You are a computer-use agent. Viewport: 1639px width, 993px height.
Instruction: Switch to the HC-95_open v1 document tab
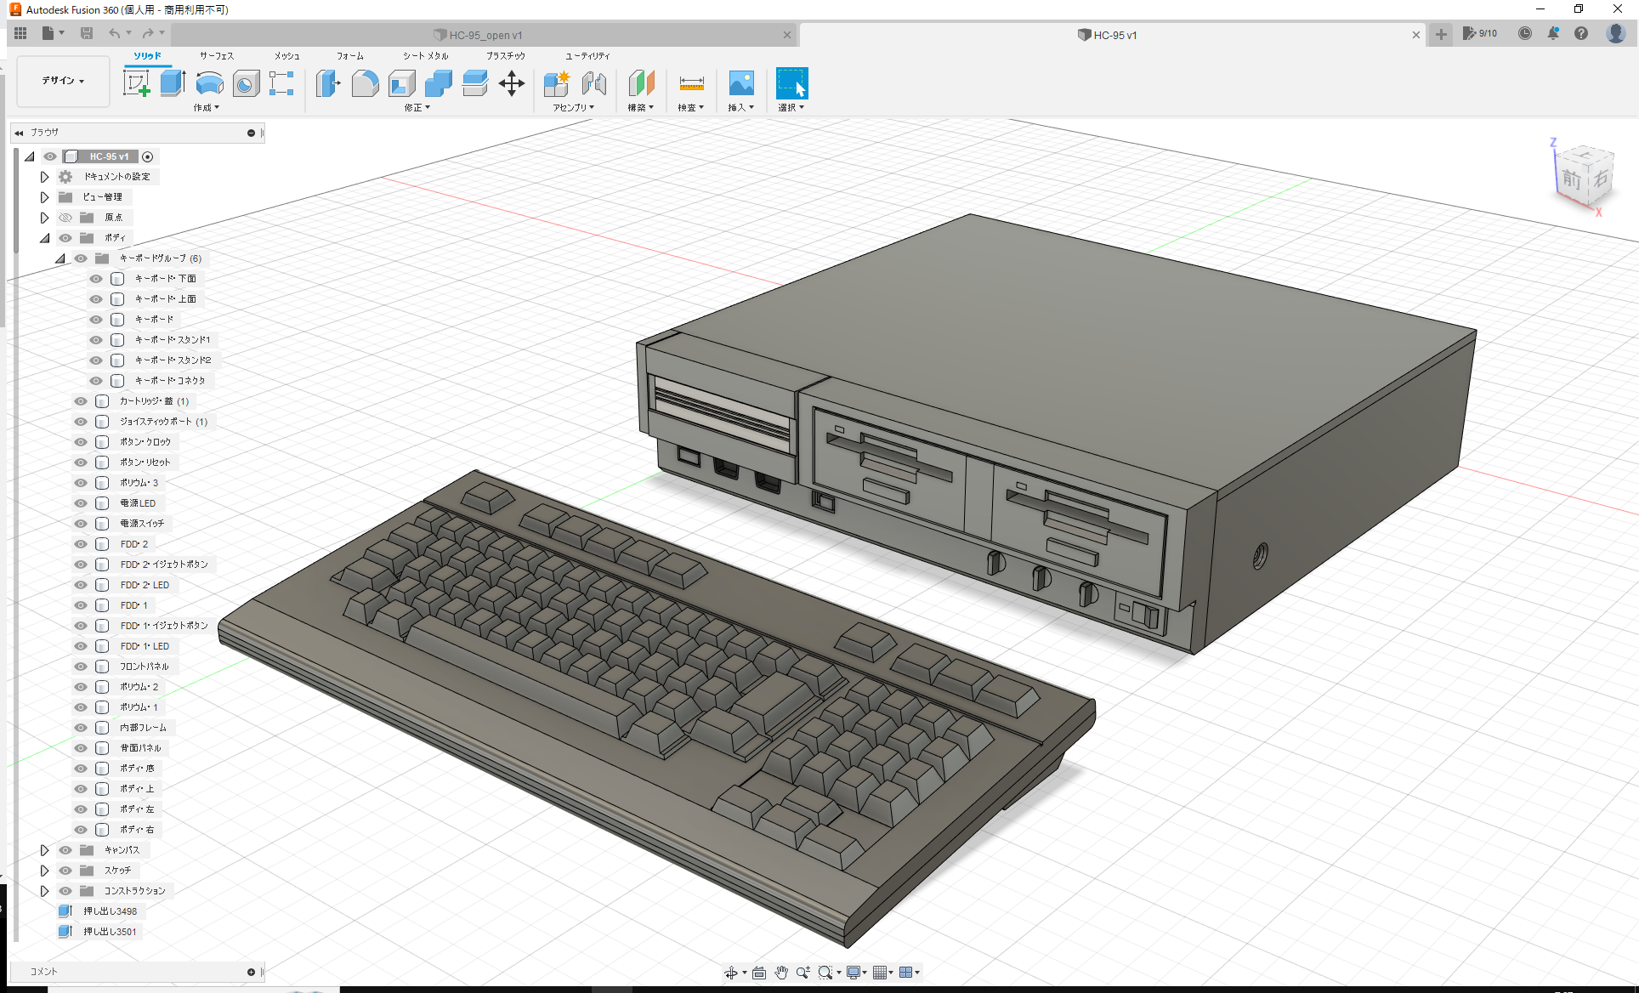(485, 35)
